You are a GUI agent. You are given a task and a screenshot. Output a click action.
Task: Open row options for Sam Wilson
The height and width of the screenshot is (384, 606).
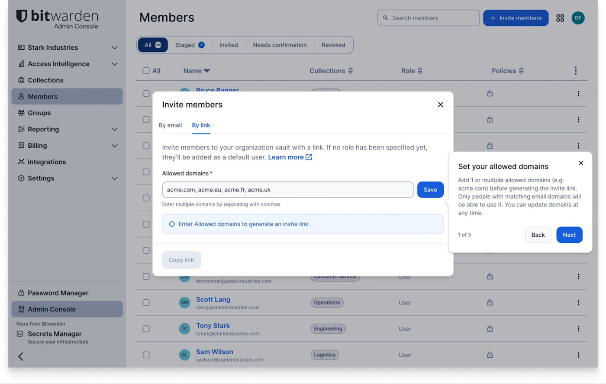(578, 355)
